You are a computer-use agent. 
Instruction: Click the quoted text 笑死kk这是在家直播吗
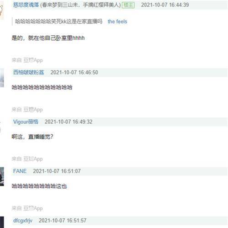coord(77,21)
